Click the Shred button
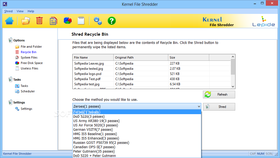 pyautogui.click(x=219, y=107)
